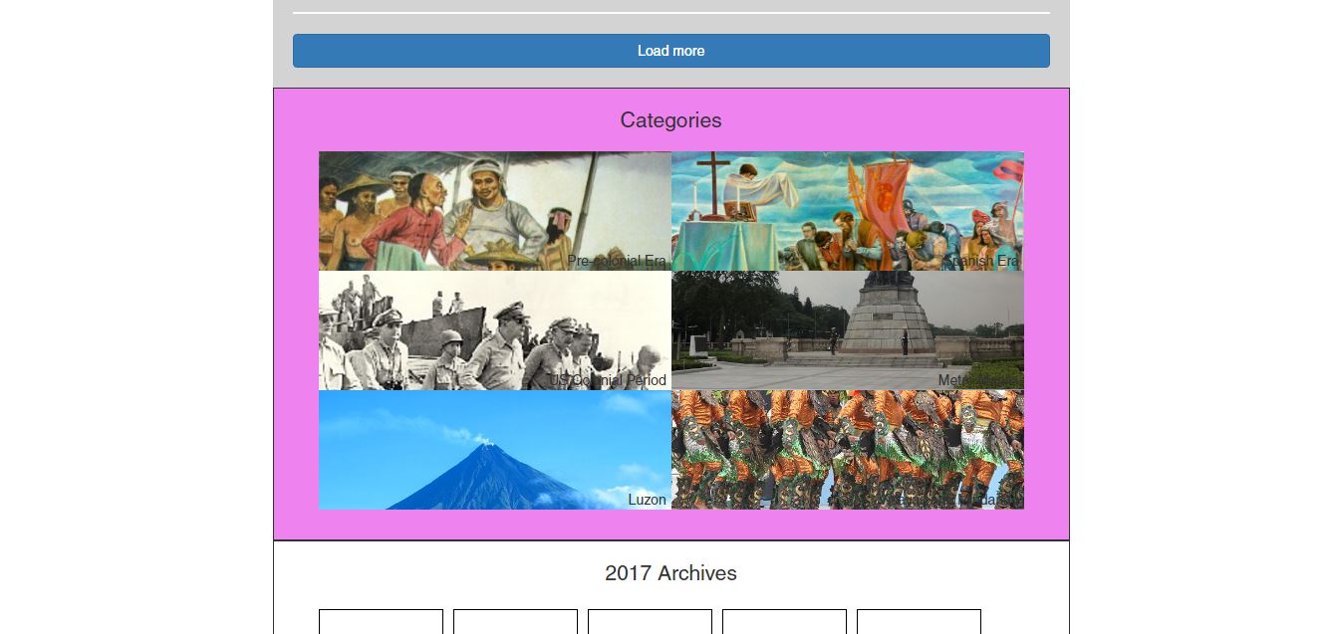Click the Load more button
Screen dimensions: 1331x634
670,51
